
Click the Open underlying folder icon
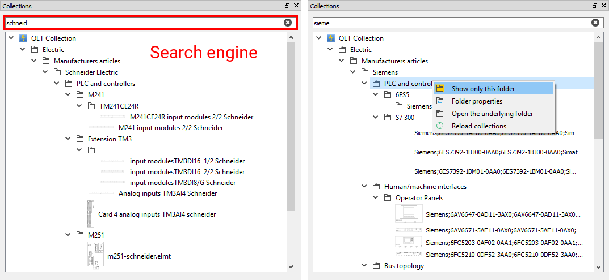(440, 114)
